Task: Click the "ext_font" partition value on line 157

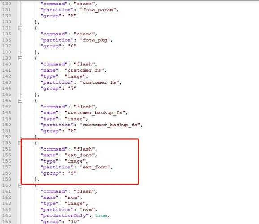Action: point(95,167)
